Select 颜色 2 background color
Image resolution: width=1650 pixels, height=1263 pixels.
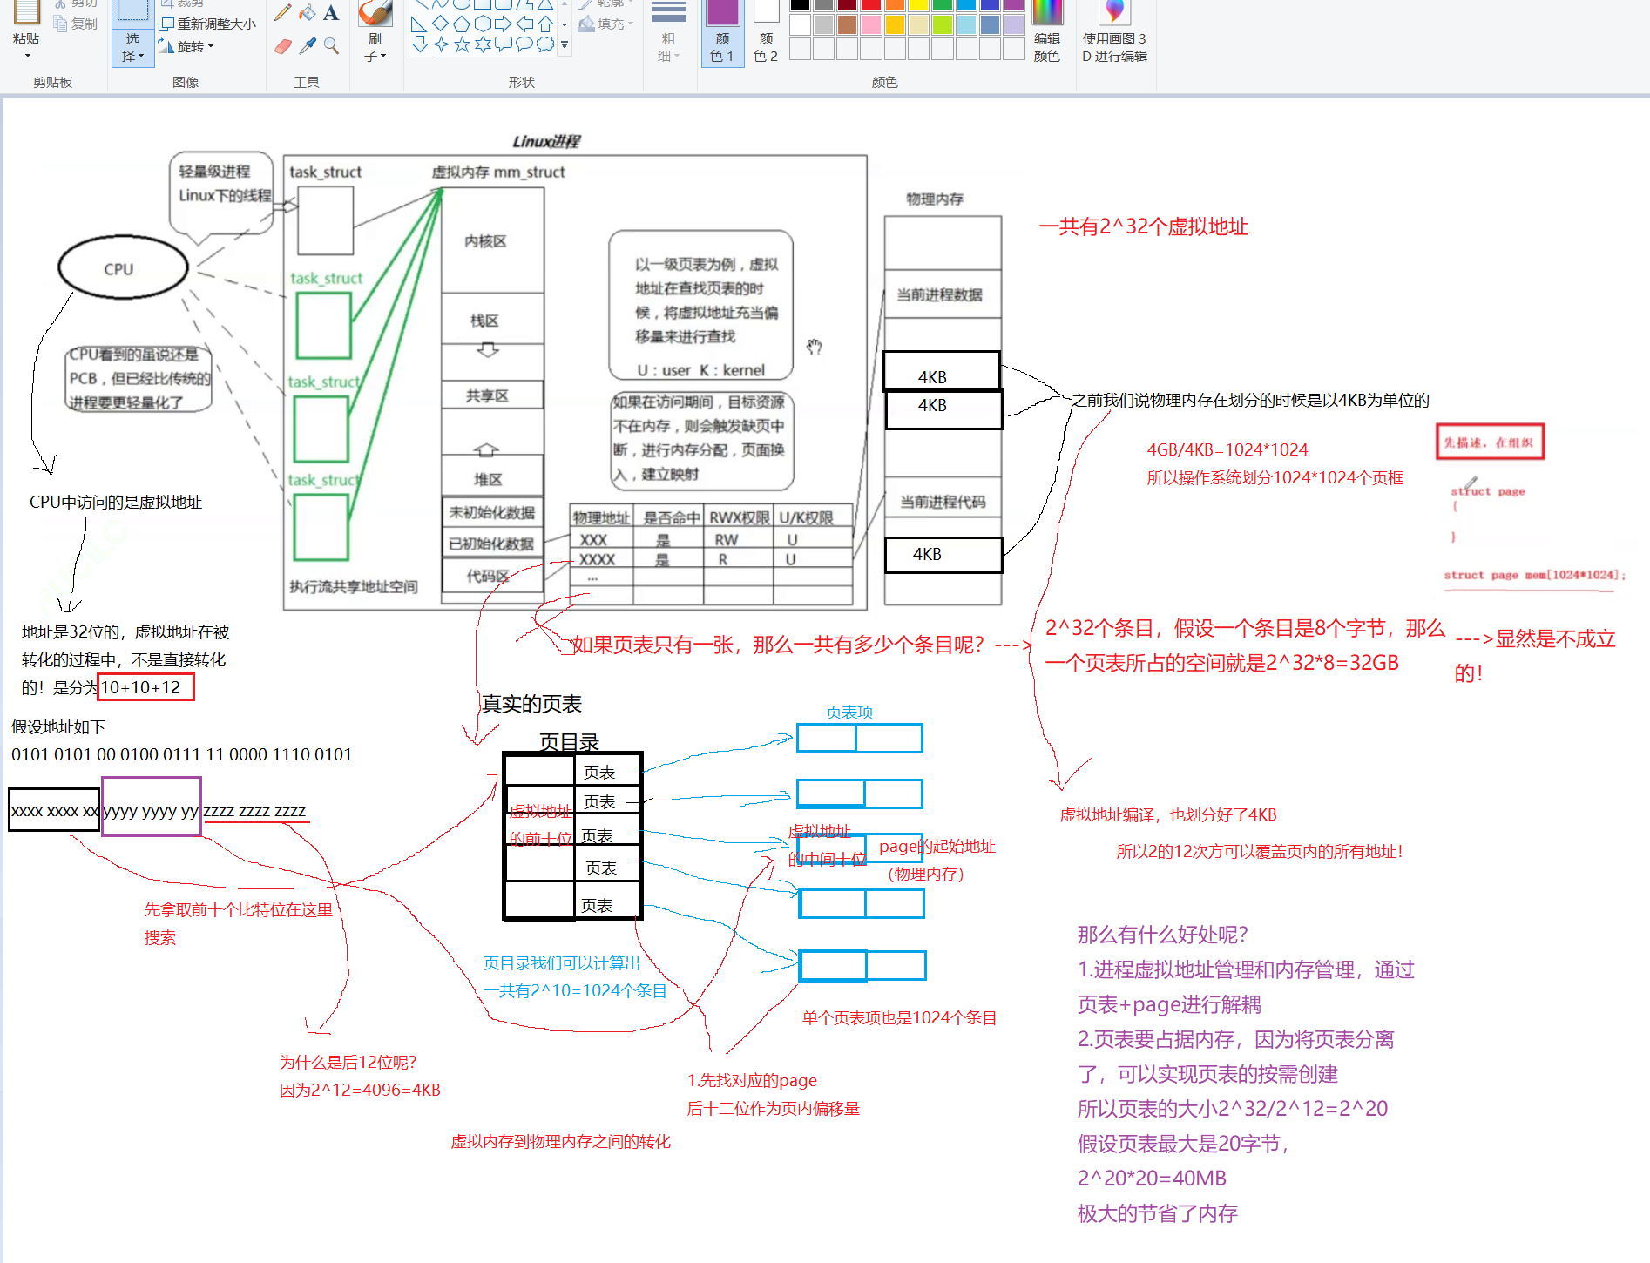click(x=766, y=33)
